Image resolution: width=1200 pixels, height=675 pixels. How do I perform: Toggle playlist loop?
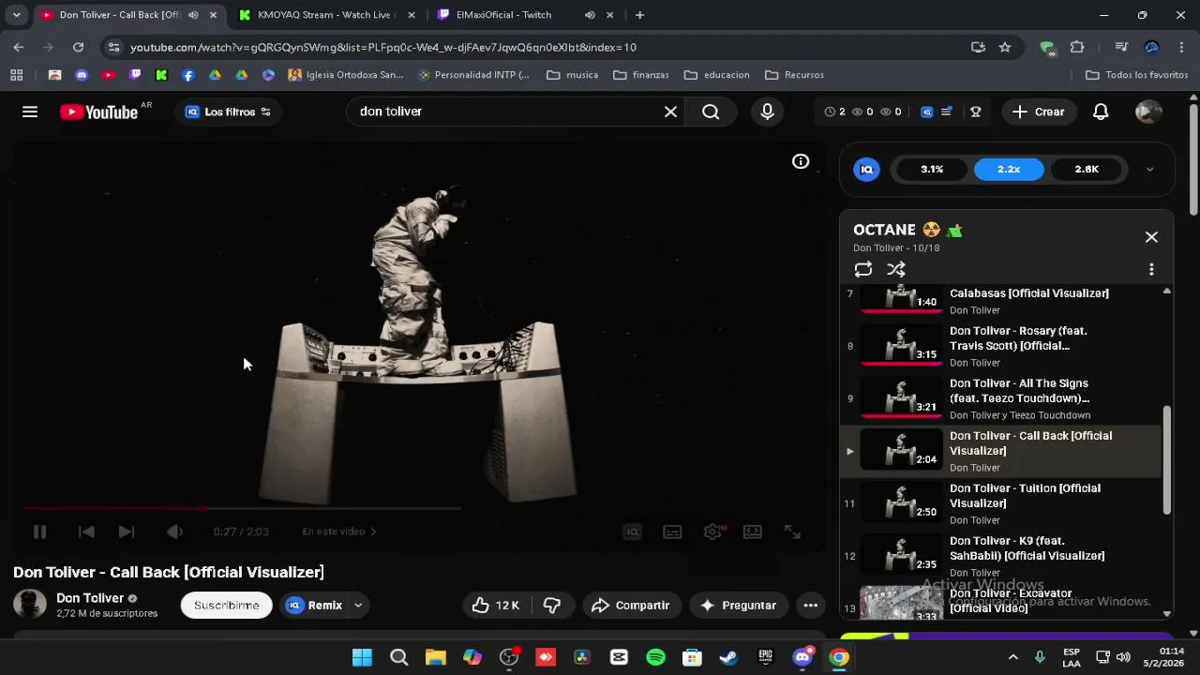[863, 269]
